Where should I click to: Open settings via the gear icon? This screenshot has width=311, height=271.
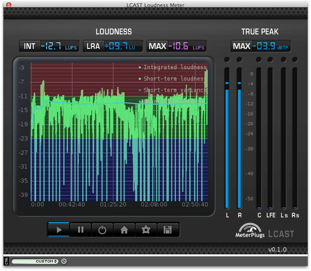pos(146,230)
